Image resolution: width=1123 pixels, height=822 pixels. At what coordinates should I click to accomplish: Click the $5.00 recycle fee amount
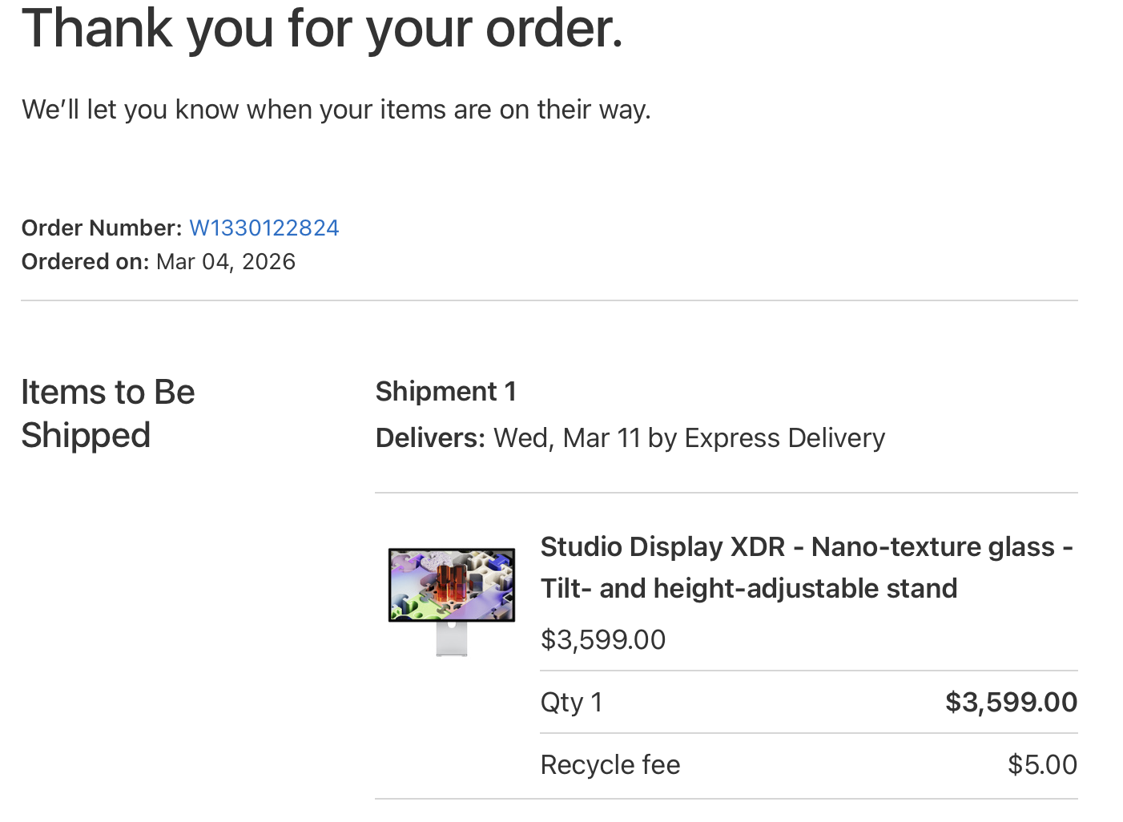coord(1042,765)
